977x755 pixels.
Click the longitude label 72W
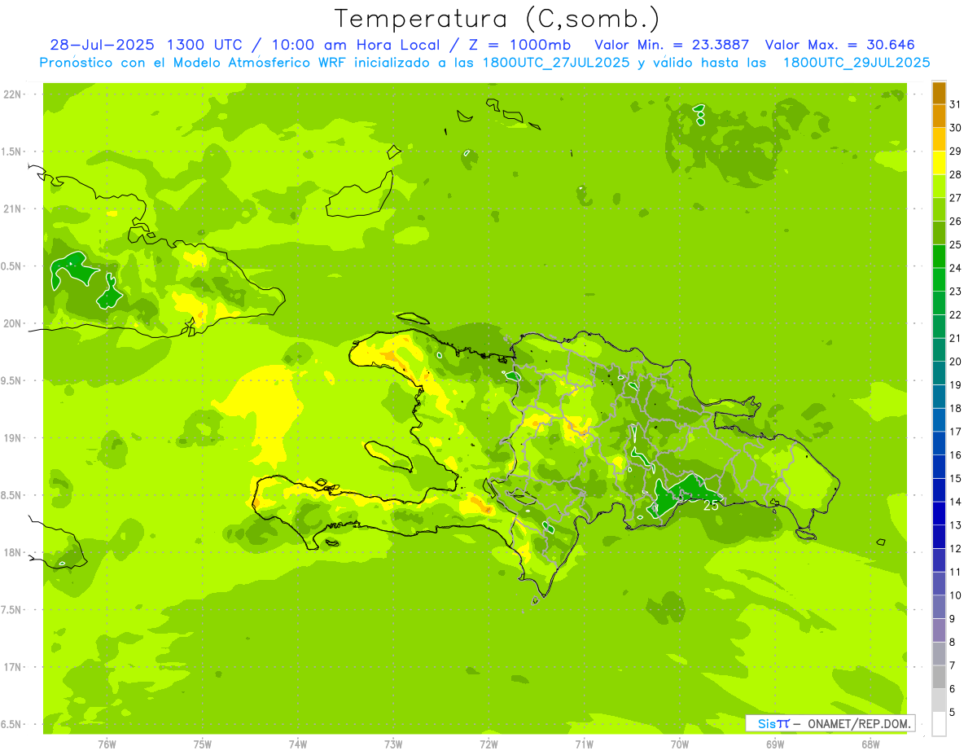(488, 744)
